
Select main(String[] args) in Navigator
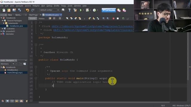coord(15,73)
